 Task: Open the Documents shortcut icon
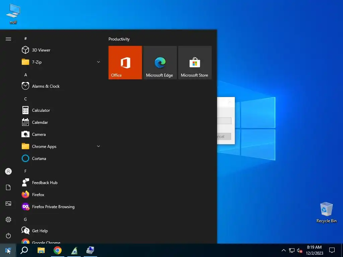click(x=8, y=187)
